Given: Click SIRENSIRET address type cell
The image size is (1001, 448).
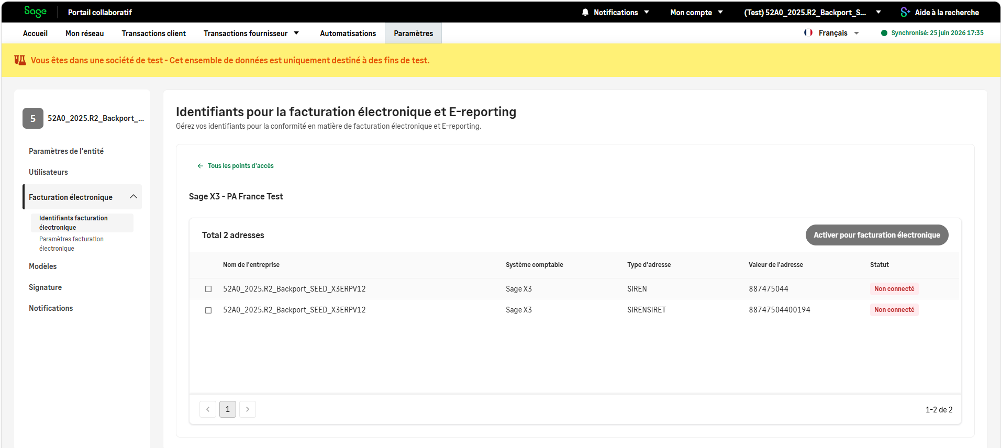Looking at the screenshot, I should [647, 310].
